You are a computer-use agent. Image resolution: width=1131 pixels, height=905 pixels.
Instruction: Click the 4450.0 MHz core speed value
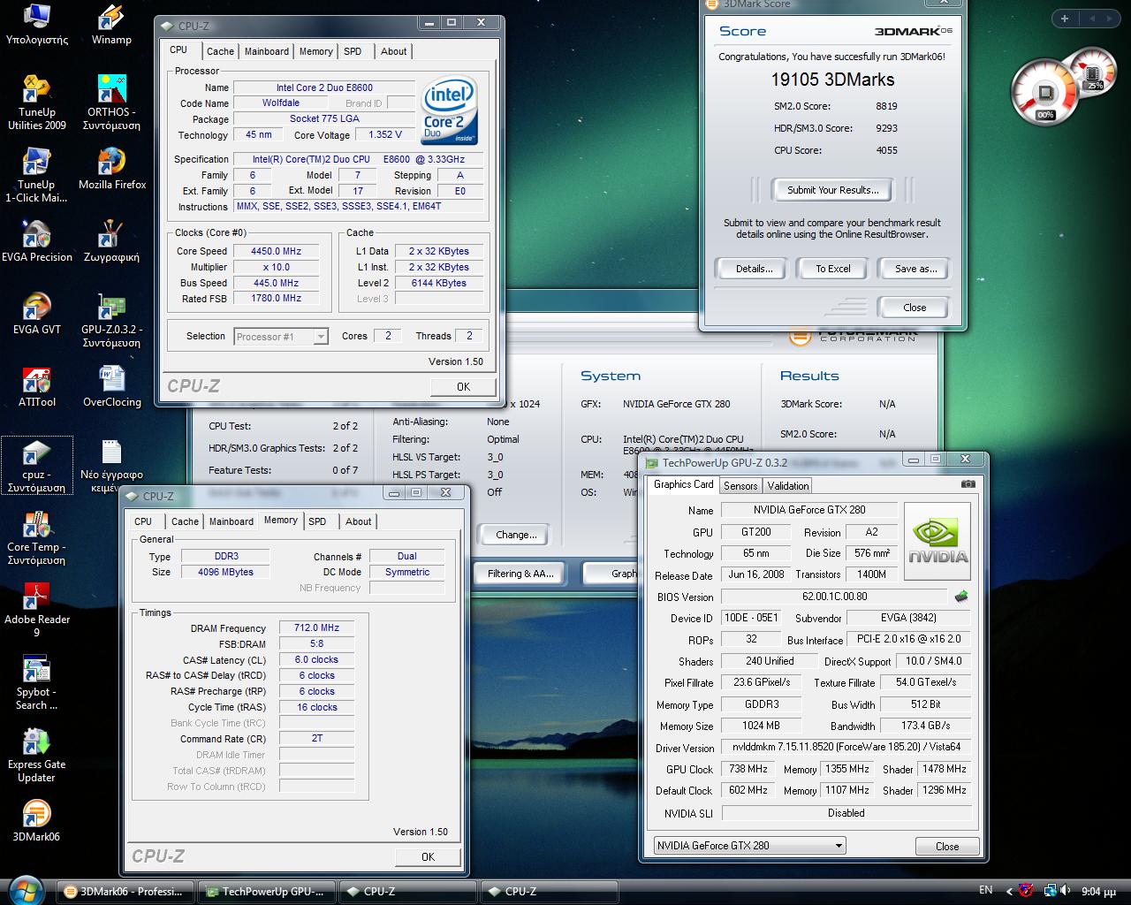276,251
